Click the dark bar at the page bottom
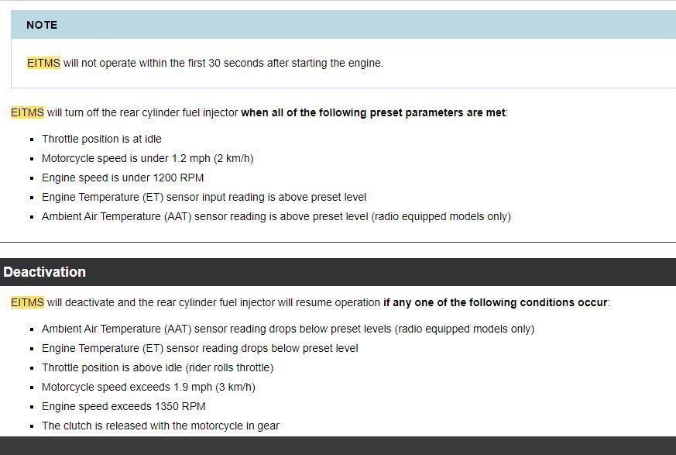This screenshot has width=676, height=455. 338,446
